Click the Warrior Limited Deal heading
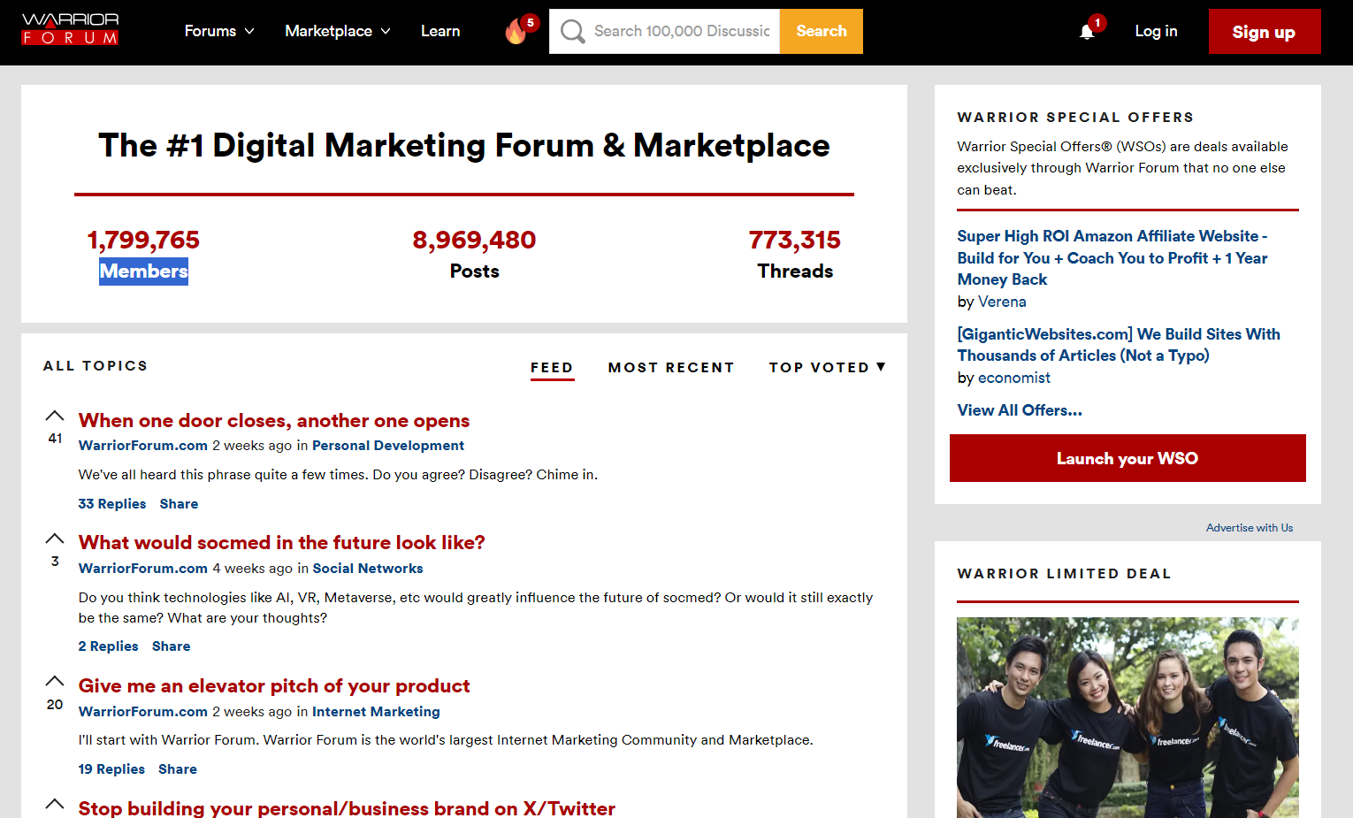This screenshot has height=818, width=1353. 1064,573
